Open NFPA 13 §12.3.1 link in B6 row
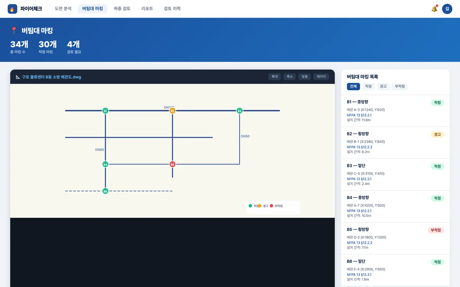 click(359, 274)
